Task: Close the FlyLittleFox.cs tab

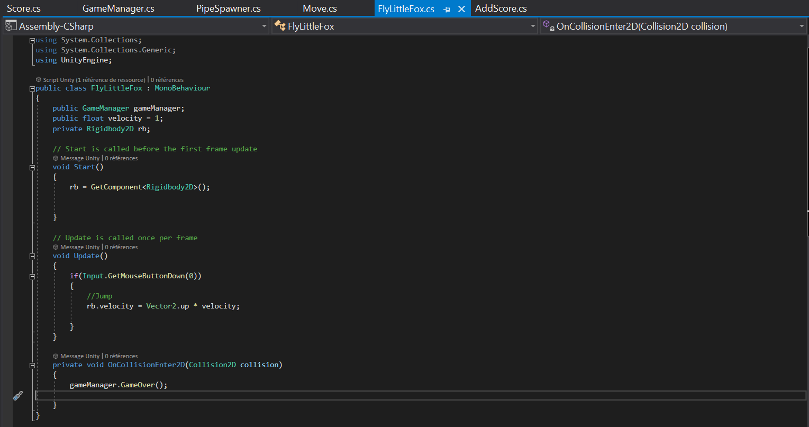Action: 461,9
